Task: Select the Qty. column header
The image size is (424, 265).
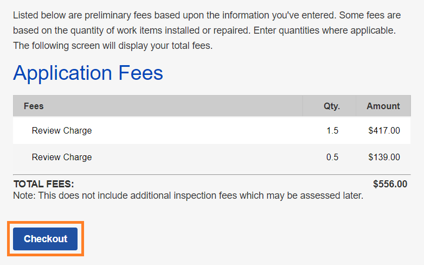Action: coord(332,106)
